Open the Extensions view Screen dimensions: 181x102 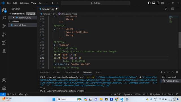[x=4, y=43]
